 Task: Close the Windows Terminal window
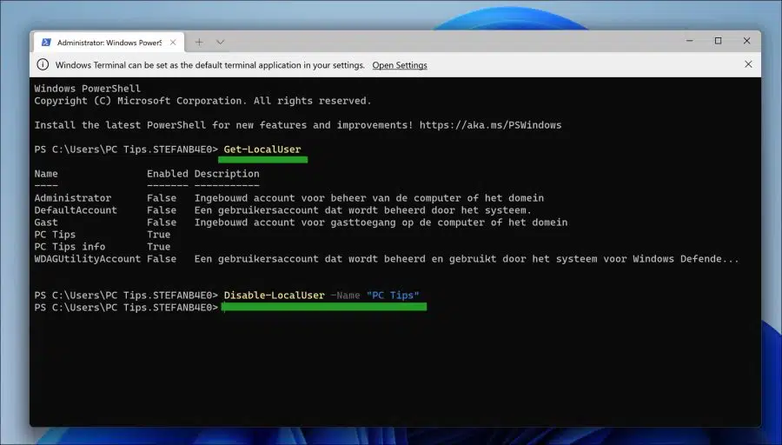pyautogui.click(x=746, y=41)
